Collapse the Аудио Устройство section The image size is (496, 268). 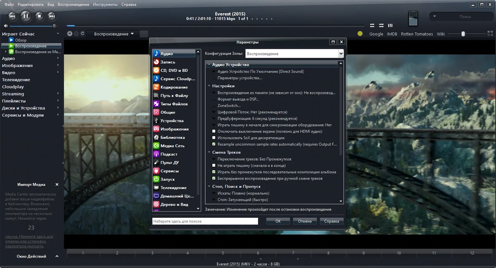click(209, 65)
